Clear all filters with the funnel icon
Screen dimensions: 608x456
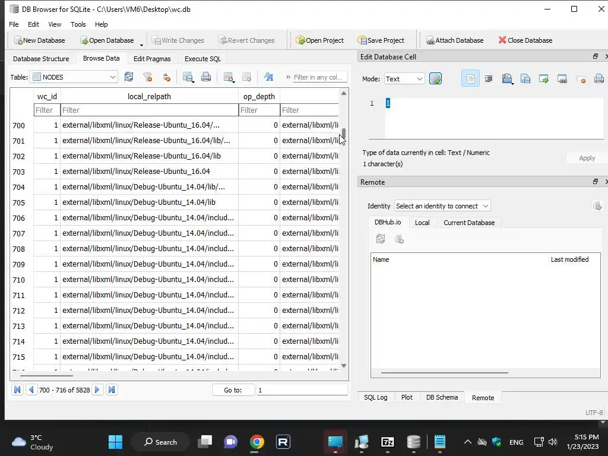pyautogui.click(x=147, y=77)
